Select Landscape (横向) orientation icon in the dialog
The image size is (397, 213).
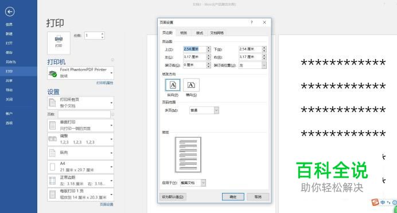(191, 85)
